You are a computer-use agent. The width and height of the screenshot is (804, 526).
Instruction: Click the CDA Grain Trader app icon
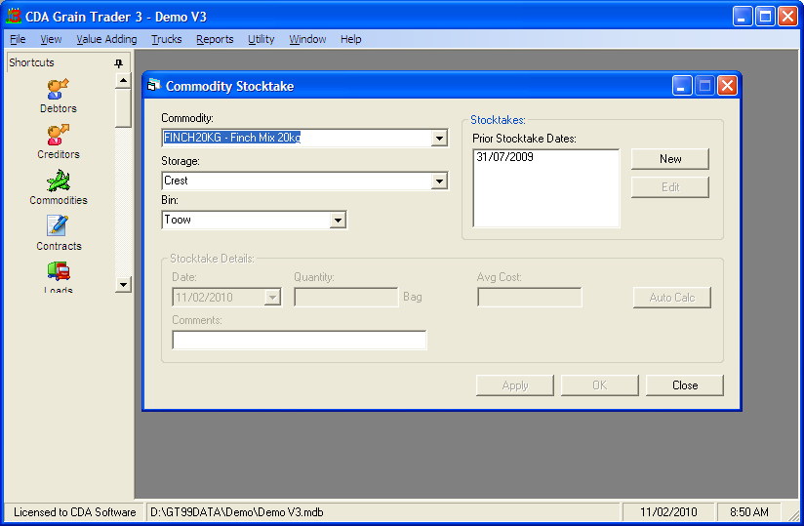tap(14, 17)
